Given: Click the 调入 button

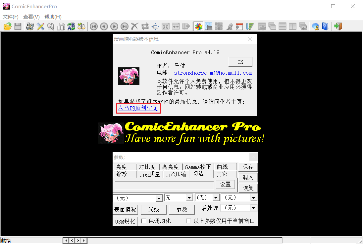Looking at the screenshot, I should [x=248, y=177].
